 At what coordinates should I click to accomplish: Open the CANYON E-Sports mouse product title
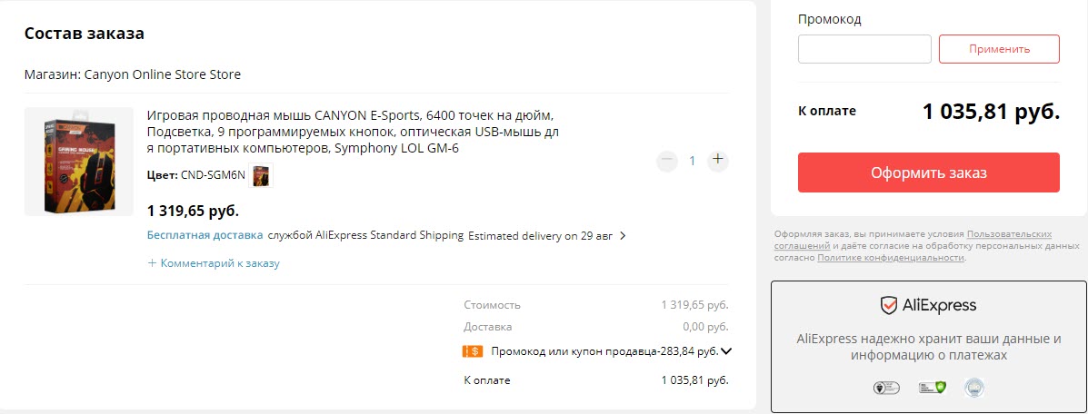(x=354, y=131)
